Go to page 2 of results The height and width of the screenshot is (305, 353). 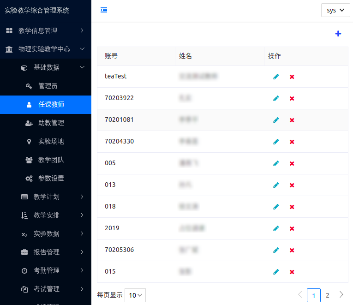328,295
